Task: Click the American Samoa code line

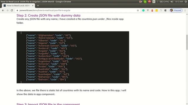Action: [52, 46]
